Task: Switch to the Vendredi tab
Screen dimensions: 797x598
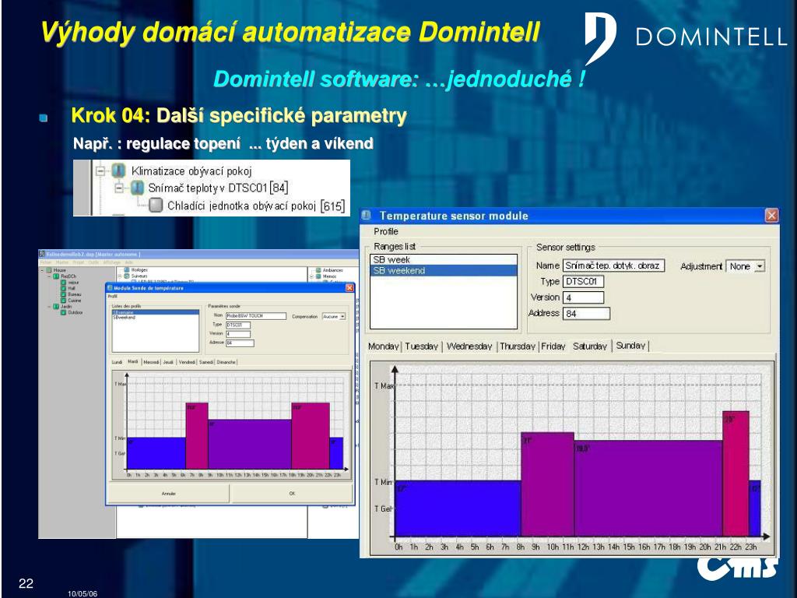Action: tap(187, 362)
